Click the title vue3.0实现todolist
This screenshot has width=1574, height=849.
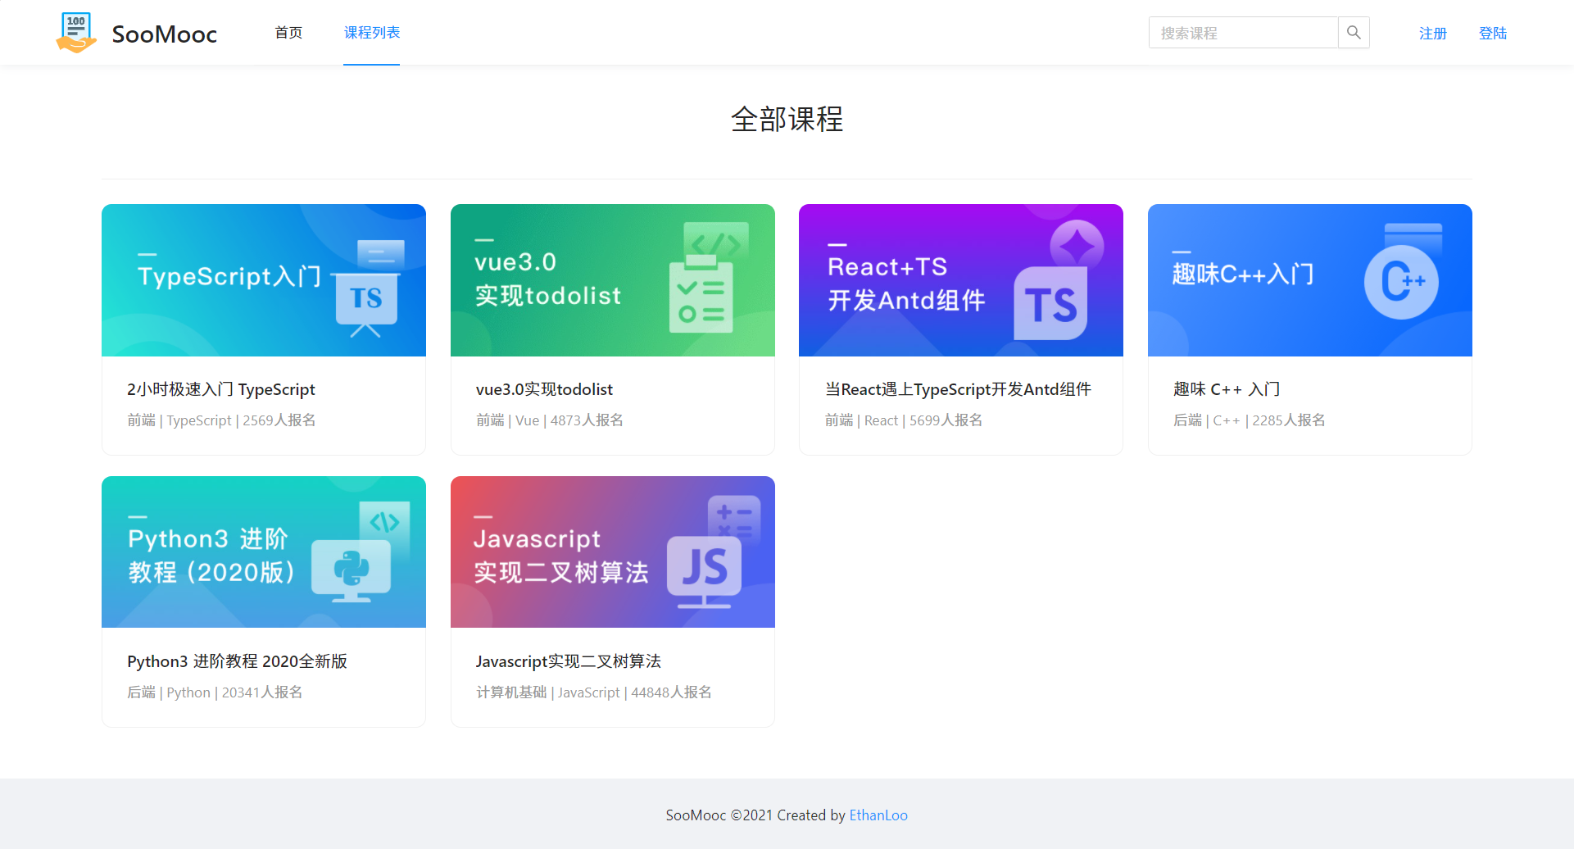click(544, 389)
